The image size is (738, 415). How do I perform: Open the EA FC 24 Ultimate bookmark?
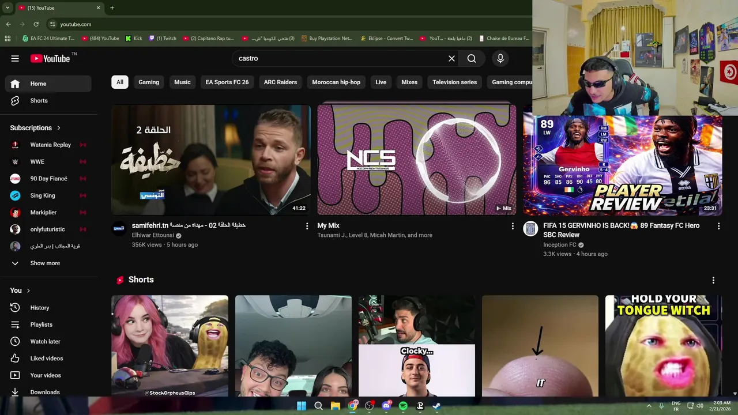click(48, 39)
